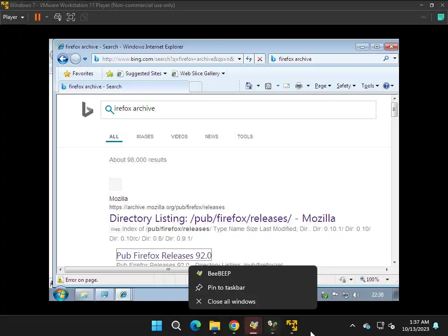Open the pause button's power options dropdown

tap(47, 17)
